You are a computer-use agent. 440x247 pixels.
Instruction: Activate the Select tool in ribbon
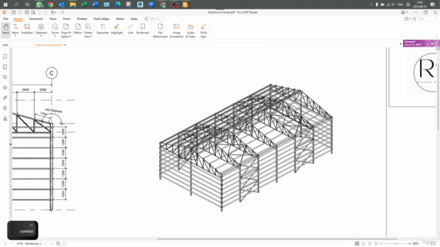(15, 29)
